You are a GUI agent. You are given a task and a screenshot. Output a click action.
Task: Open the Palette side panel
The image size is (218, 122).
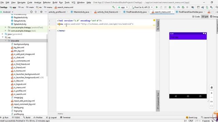[x=158, y=25]
